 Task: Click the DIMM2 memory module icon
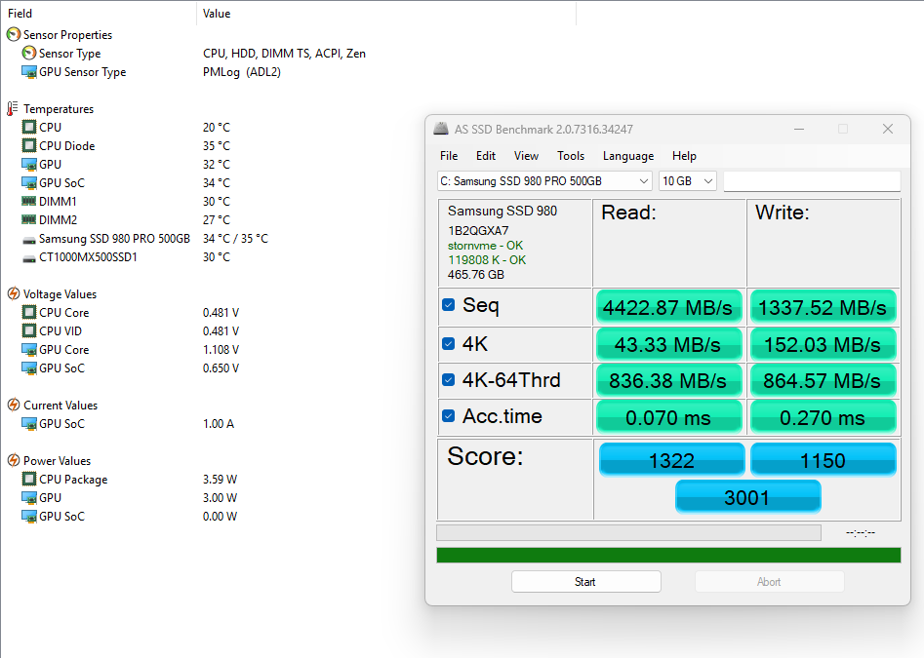click(x=29, y=219)
